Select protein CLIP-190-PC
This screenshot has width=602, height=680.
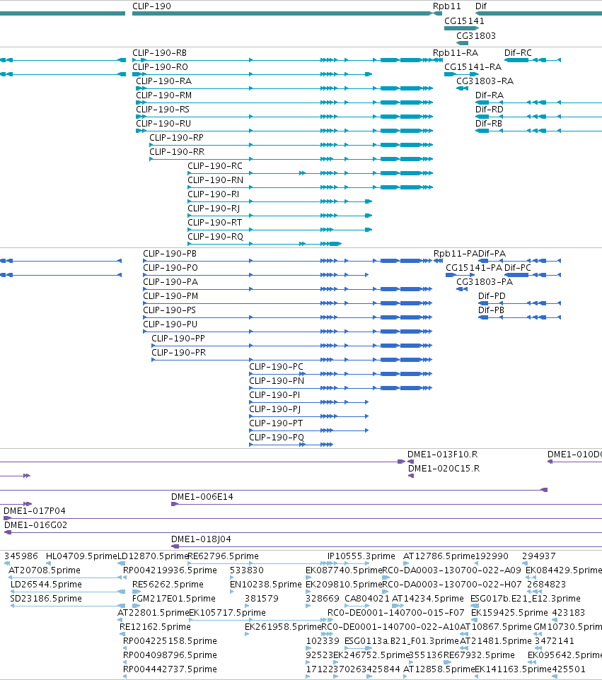(x=276, y=367)
